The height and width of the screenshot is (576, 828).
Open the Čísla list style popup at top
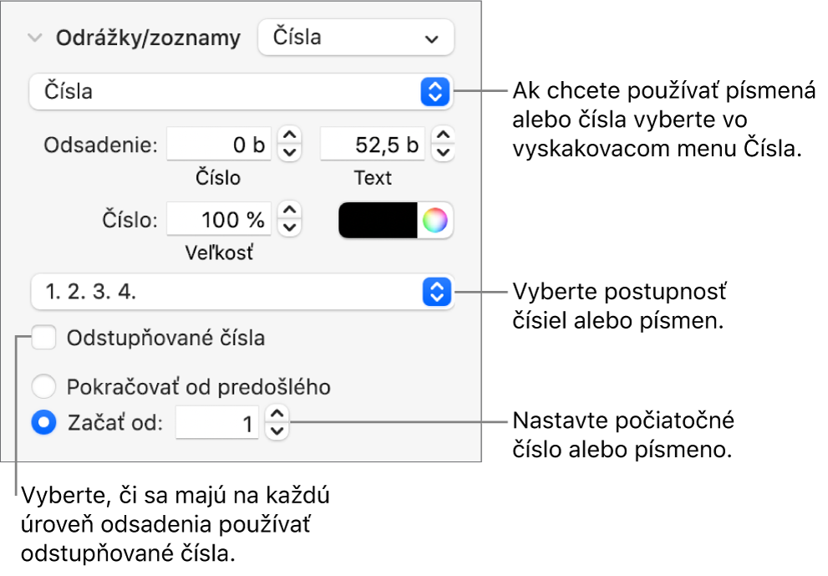click(356, 38)
